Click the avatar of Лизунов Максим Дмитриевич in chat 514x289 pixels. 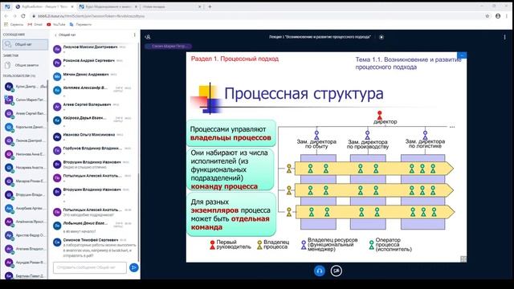[x=57, y=49]
